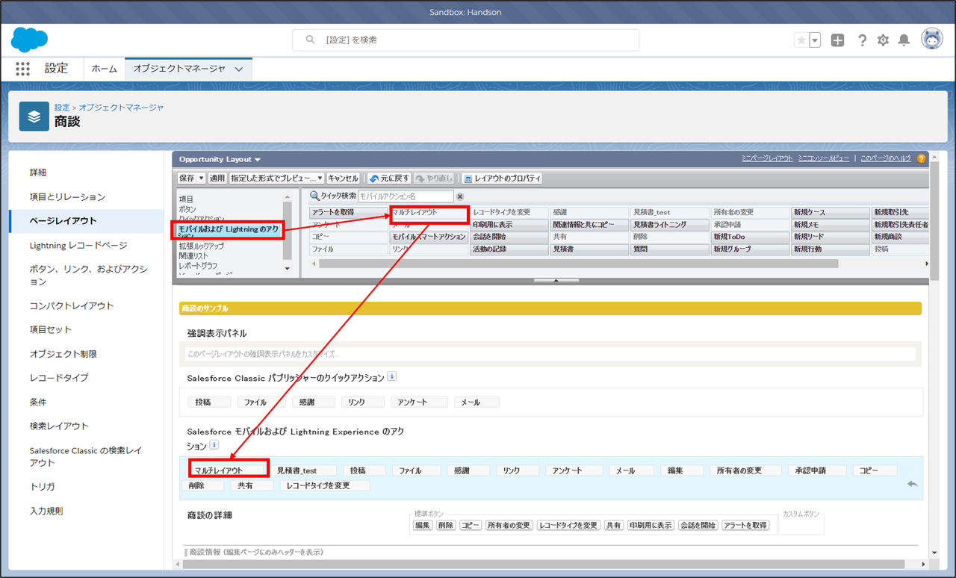Click the 設定 breadcrumb link
This screenshot has width=956, height=578.
pos(61,108)
